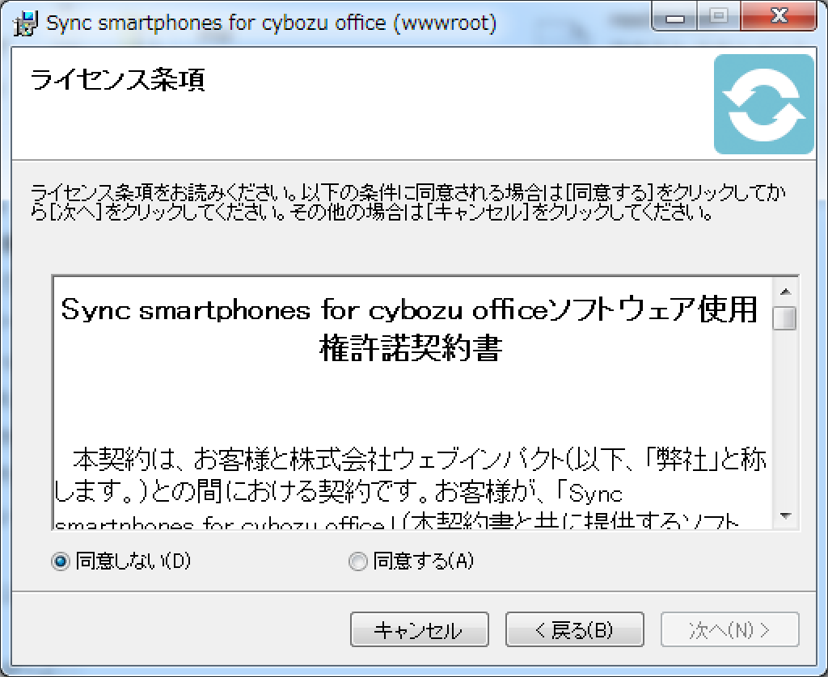Image resolution: width=828 pixels, height=677 pixels.
Task: Click the grayed-out 次へ(N) button
Action: tap(729, 630)
